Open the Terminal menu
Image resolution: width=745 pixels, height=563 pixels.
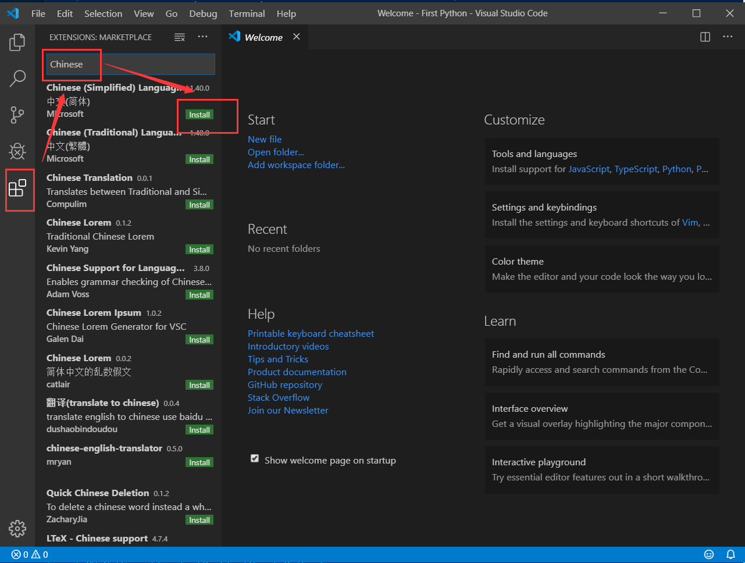(x=247, y=13)
